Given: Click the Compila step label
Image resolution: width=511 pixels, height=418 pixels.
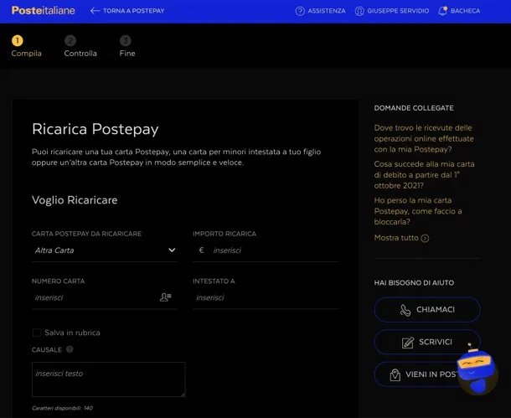Looking at the screenshot, I should 27,54.
